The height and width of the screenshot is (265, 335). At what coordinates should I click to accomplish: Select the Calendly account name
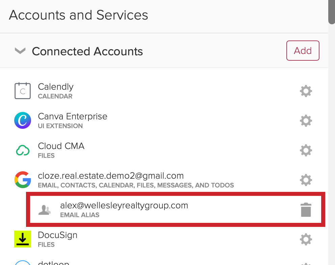pyautogui.click(x=55, y=87)
